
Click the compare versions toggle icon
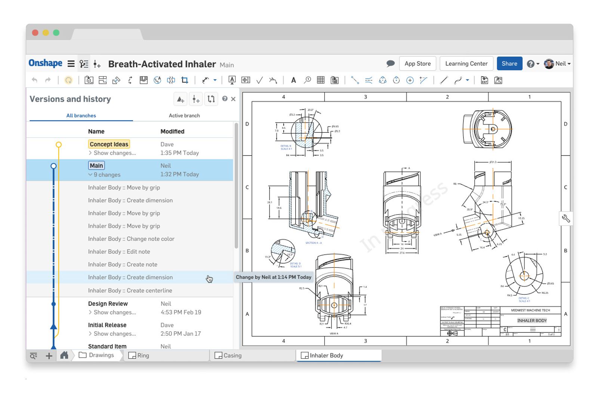[x=211, y=99]
